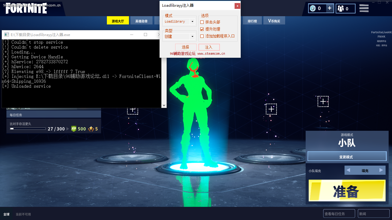Click the 全球 region label at bottom
Screen dimensions: 392x220
click(x=6, y=214)
